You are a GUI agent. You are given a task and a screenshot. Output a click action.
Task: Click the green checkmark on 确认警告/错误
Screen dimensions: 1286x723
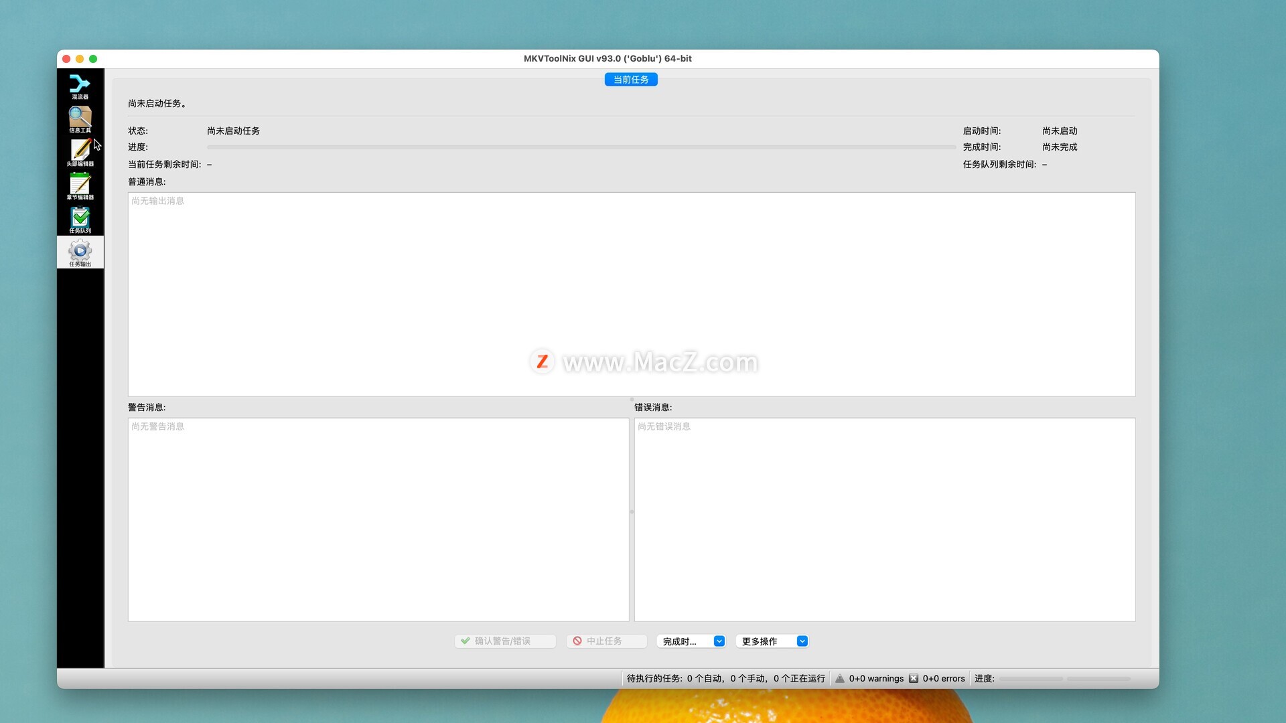[x=466, y=641]
